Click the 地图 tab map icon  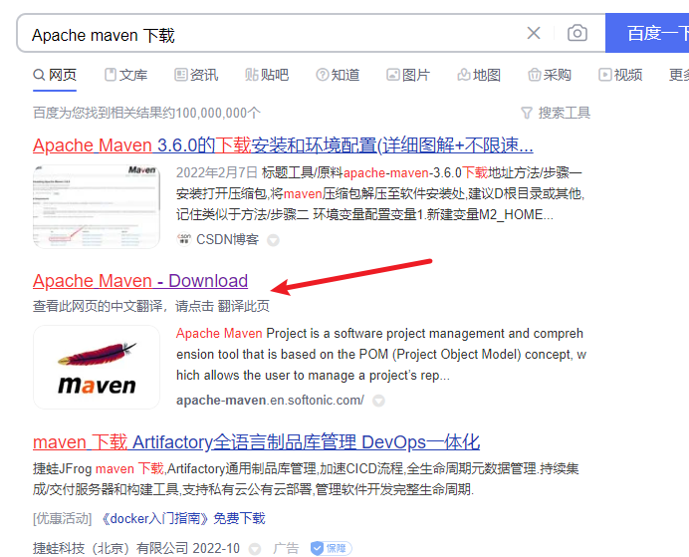(x=464, y=75)
